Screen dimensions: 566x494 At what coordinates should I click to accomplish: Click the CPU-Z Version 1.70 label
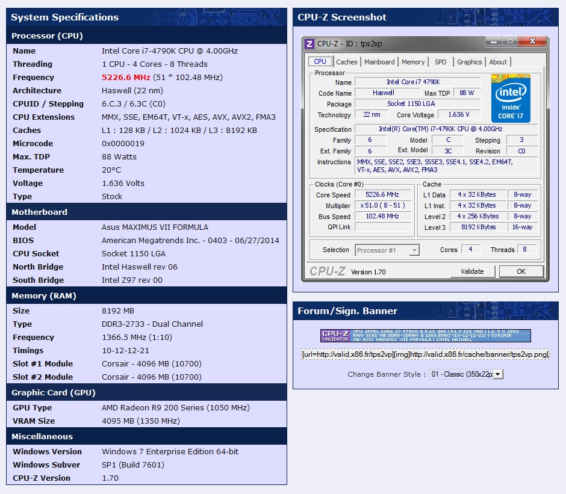point(368,272)
